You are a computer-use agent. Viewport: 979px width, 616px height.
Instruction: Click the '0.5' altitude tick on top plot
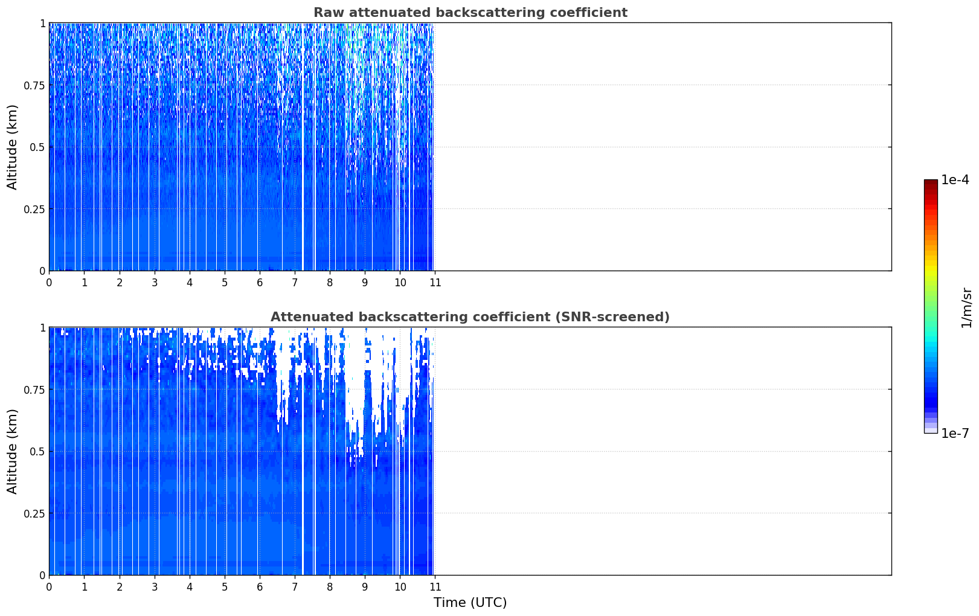[x=37, y=147]
